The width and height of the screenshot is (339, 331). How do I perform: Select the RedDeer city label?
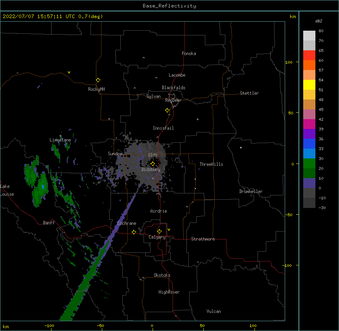point(173,100)
